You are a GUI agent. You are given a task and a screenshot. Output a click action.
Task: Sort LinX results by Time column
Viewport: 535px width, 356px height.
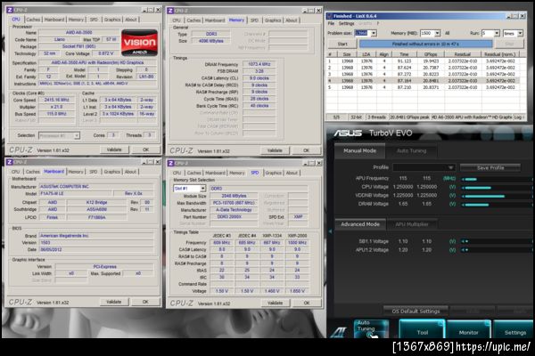[x=404, y=54]
